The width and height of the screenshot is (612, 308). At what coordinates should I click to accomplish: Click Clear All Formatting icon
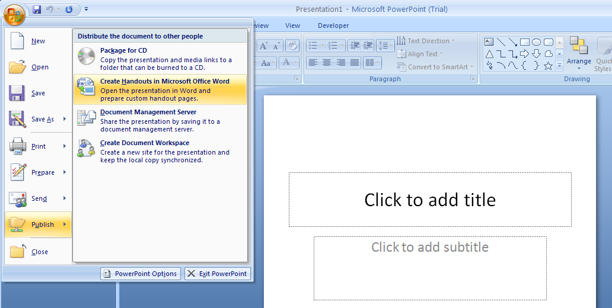[292, 46]
